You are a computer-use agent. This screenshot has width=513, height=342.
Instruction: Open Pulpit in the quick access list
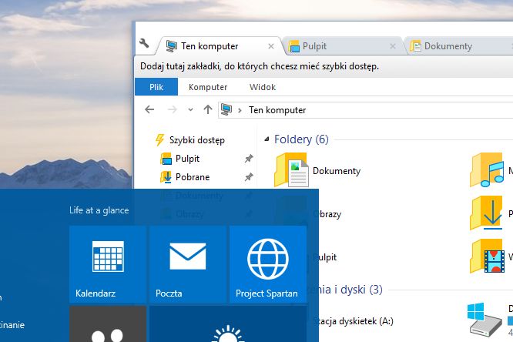[187, 159]
